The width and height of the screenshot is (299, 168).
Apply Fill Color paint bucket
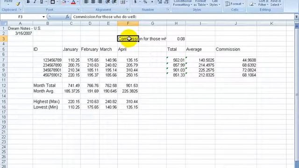pyautogui.click(x=64, y=2)
